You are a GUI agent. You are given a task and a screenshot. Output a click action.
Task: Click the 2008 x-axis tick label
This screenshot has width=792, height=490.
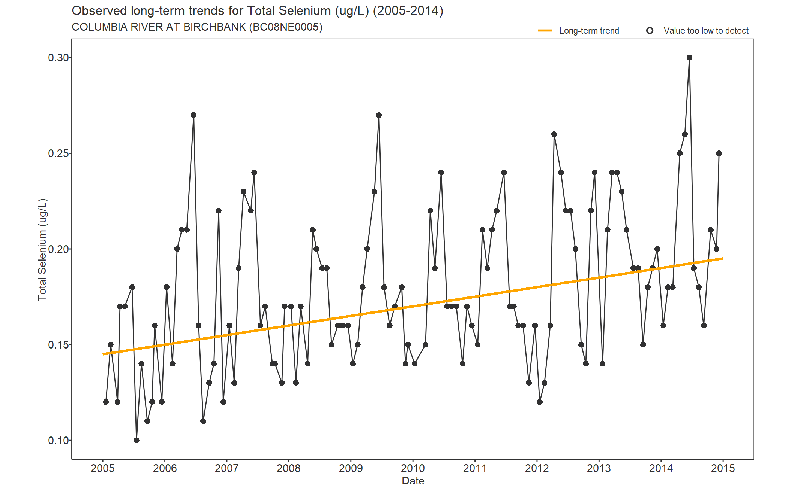(289, 468)
